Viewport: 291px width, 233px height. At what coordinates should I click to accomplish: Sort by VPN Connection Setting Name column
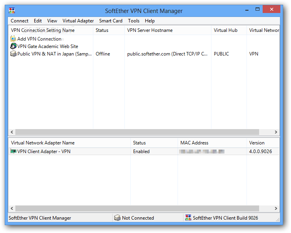[51, 30]
